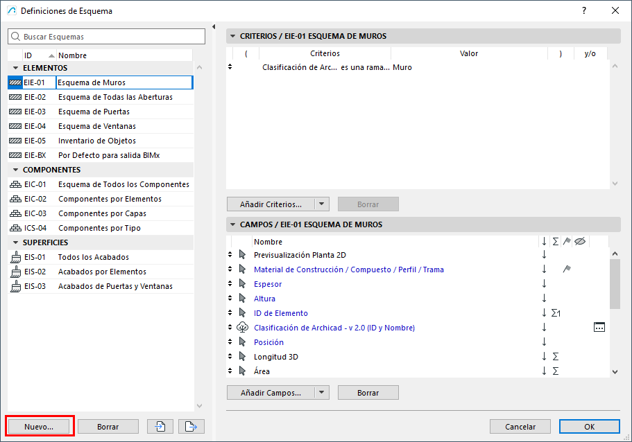
Task: Click the component icon beside EIC-01
Action: click(15, 184)
